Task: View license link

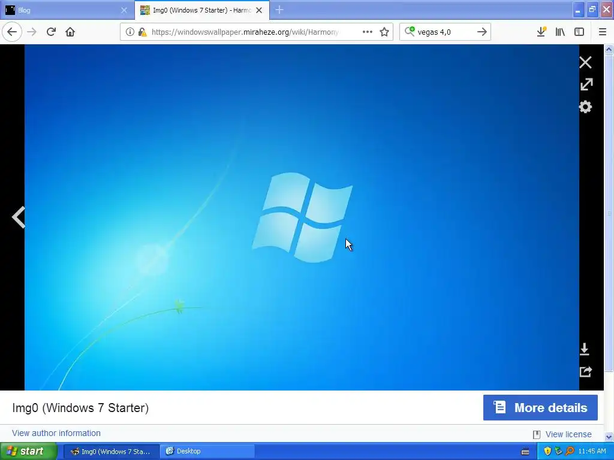Action: (568, 434)
